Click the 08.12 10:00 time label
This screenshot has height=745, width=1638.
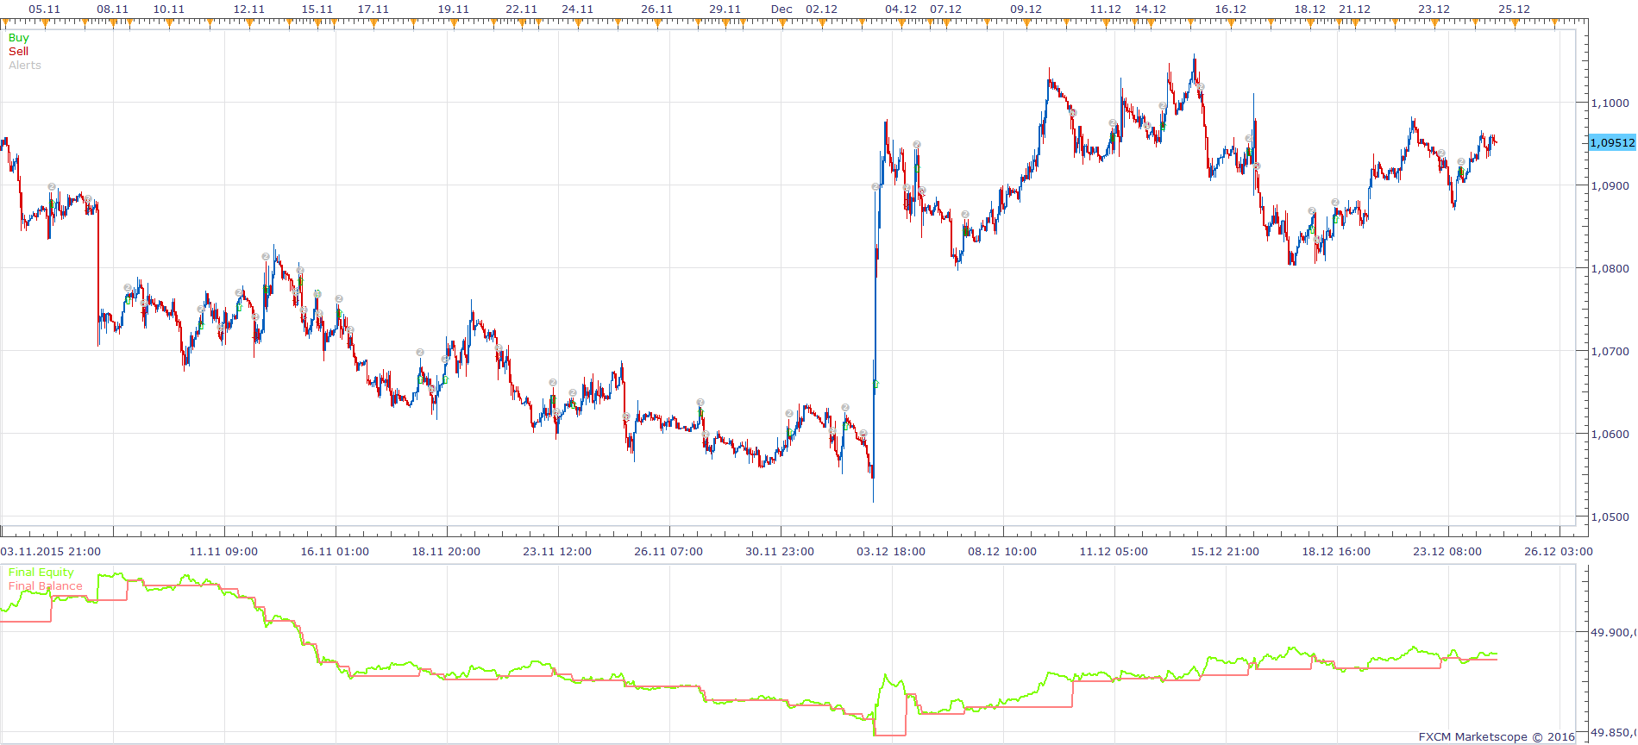[1002, 552]
